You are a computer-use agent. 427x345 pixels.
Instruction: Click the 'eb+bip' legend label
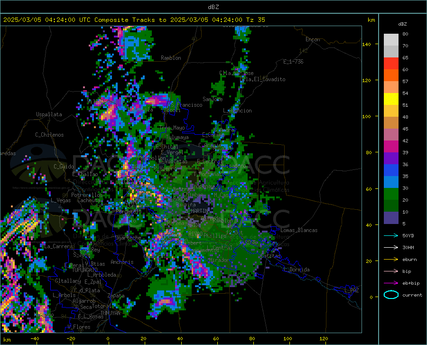pos(411,283)
